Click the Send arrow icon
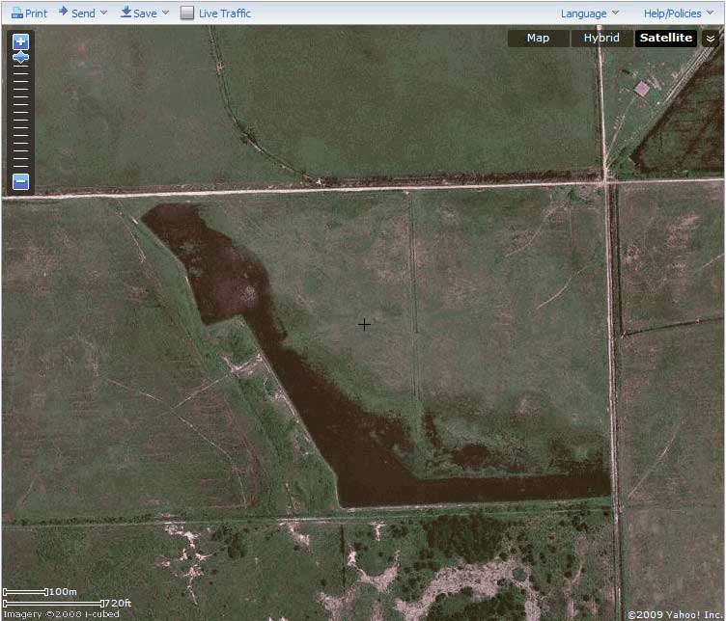Viewport: 726px width, 621px height. (63, 12)
